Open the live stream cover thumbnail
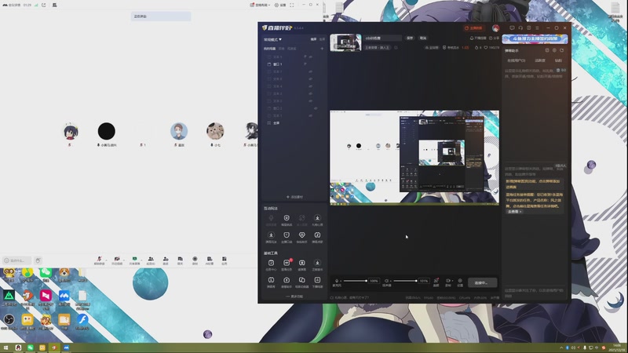 [345, 42]
